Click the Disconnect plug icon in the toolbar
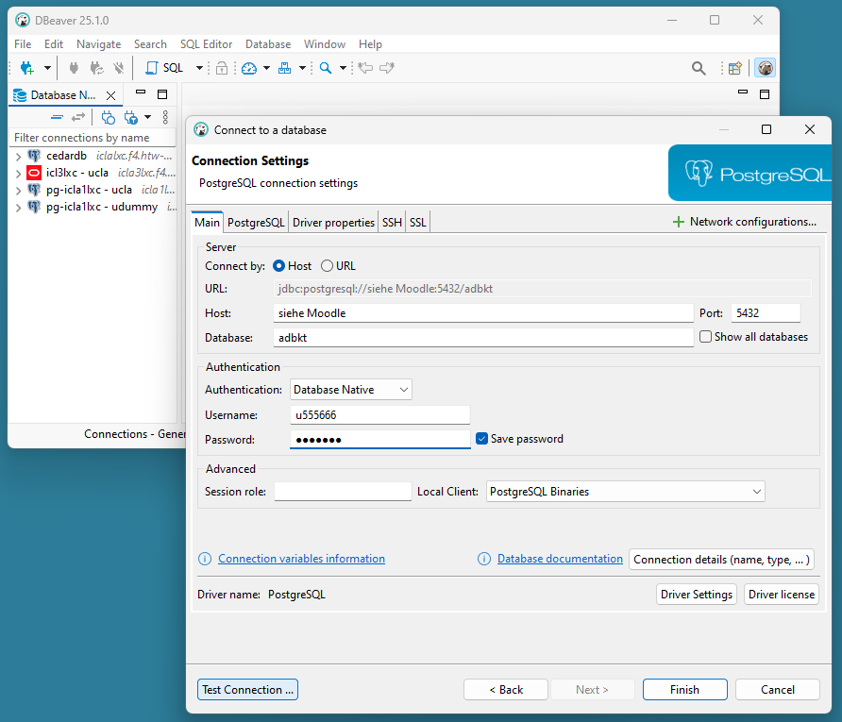The width and height of the screenshot is (842, 722). coord(119,68)
